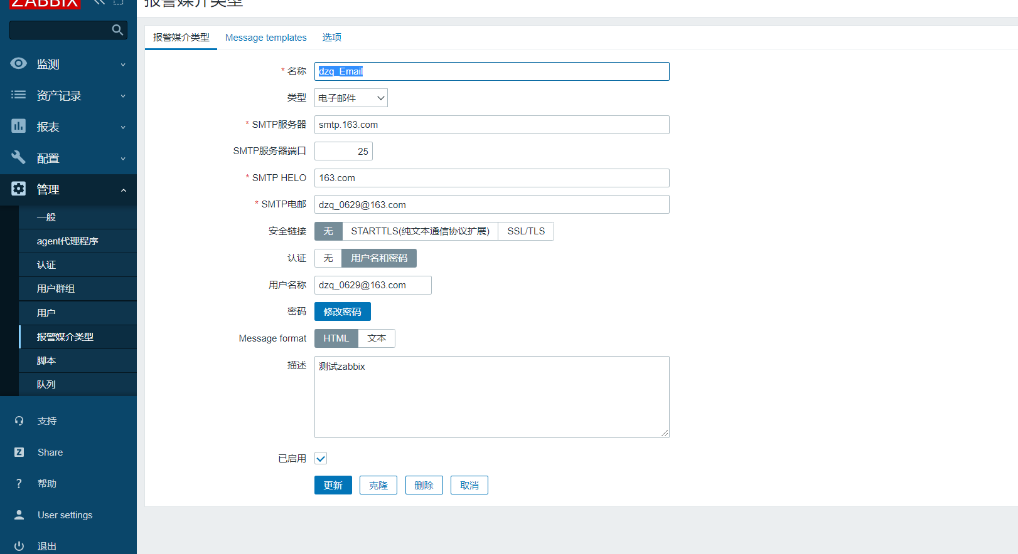Click the 更新 button
The height and width of the screenshot is (554, 1018).
tap(333, 485)
